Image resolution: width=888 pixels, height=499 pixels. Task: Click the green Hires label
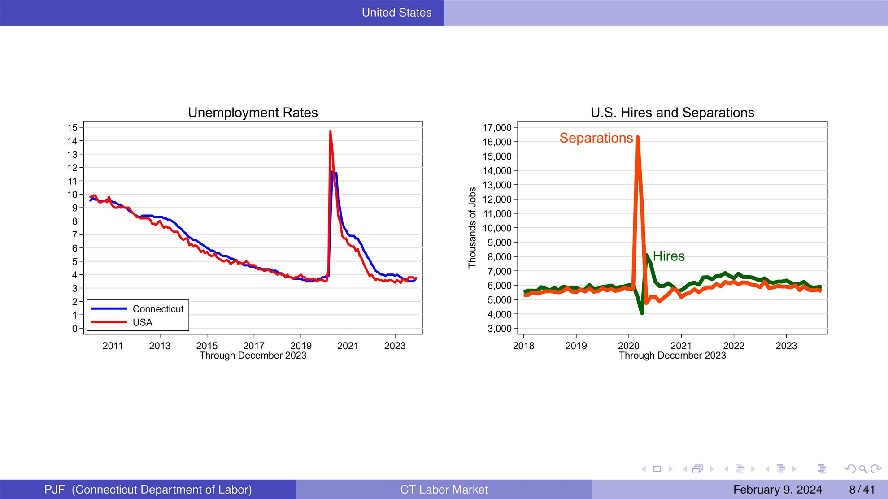[x=669, y=256]
